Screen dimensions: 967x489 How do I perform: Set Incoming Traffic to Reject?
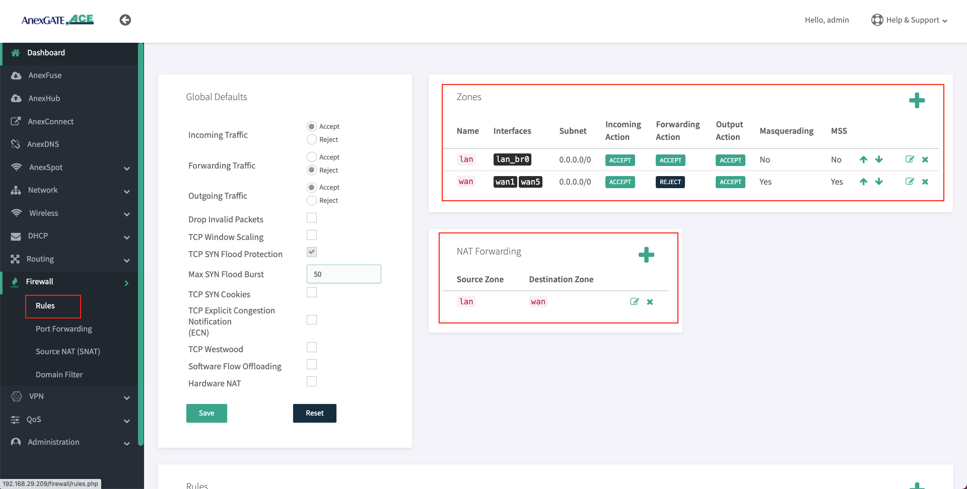click(x=312, y=139)
